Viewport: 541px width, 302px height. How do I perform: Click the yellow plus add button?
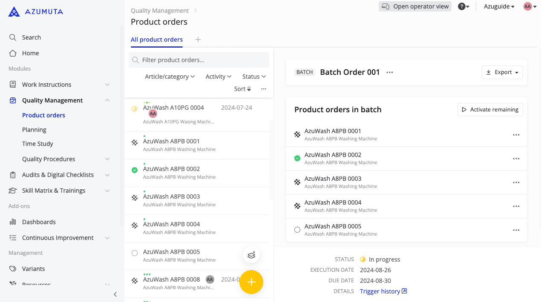click(x=251, y=282)
